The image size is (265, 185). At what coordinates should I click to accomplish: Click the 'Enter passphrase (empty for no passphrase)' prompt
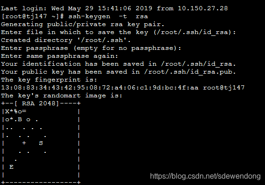[x=91, y=48]
